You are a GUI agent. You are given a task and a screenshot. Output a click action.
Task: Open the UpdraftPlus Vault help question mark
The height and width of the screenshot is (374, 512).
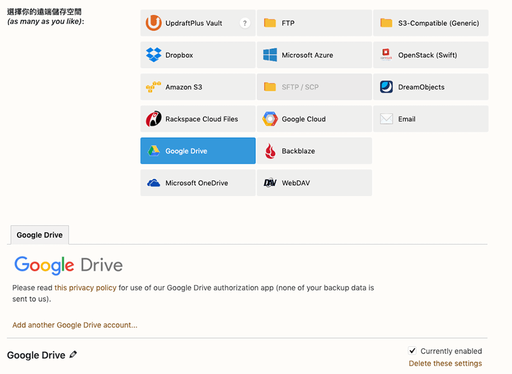click(x=245, y=23)
